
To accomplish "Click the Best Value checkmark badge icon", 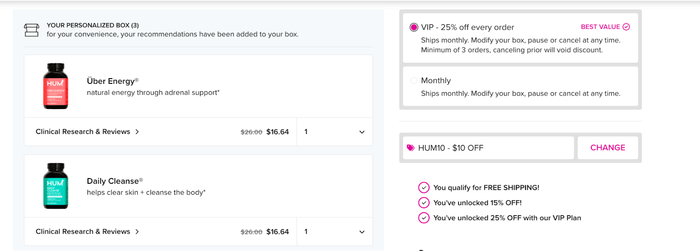I will click(x=626, y=27).
